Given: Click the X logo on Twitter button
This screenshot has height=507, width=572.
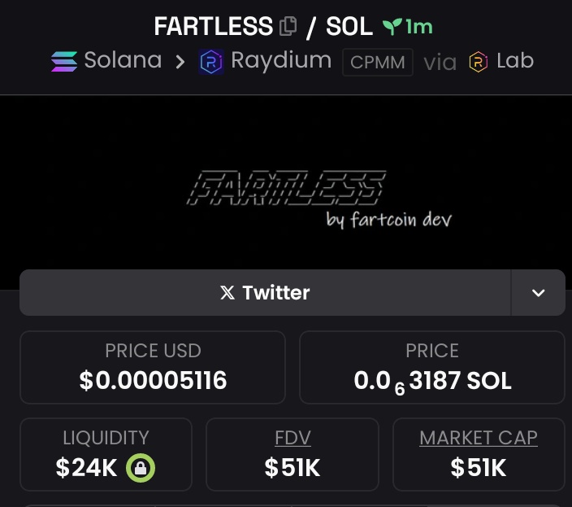Looking at the screenshot, I should tap(227, 293).
